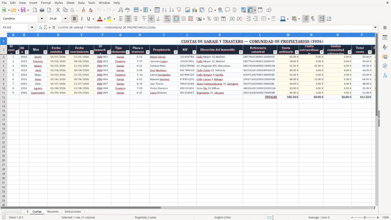Click the 100% zoom level
391x220 pixels.
[x=385, y=217]
